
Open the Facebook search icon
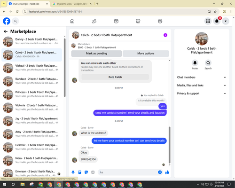16,21
